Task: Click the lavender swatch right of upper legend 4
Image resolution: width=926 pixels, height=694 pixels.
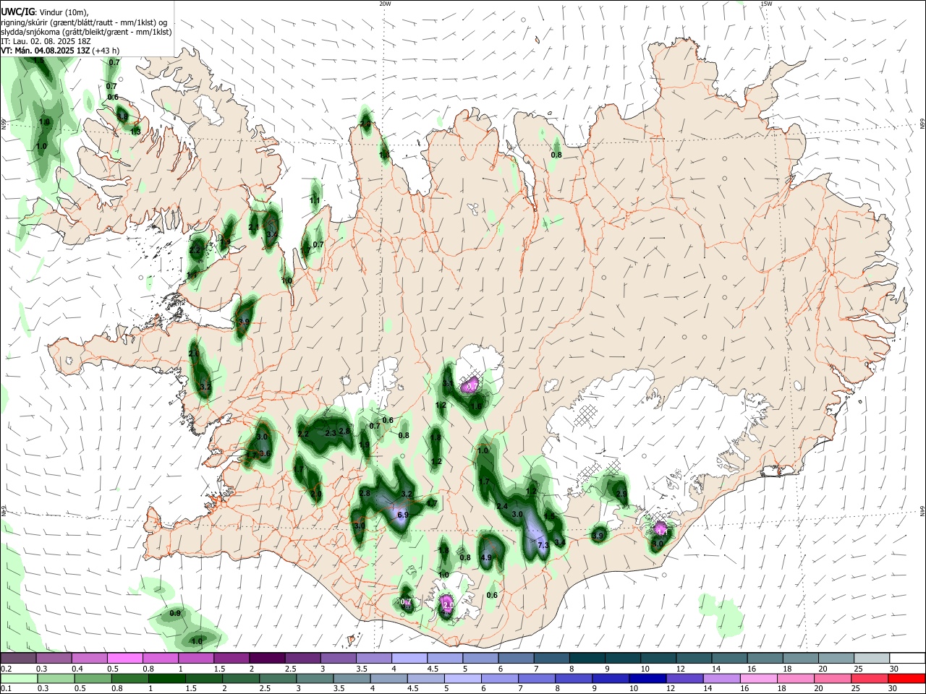Action: [409, 658]
